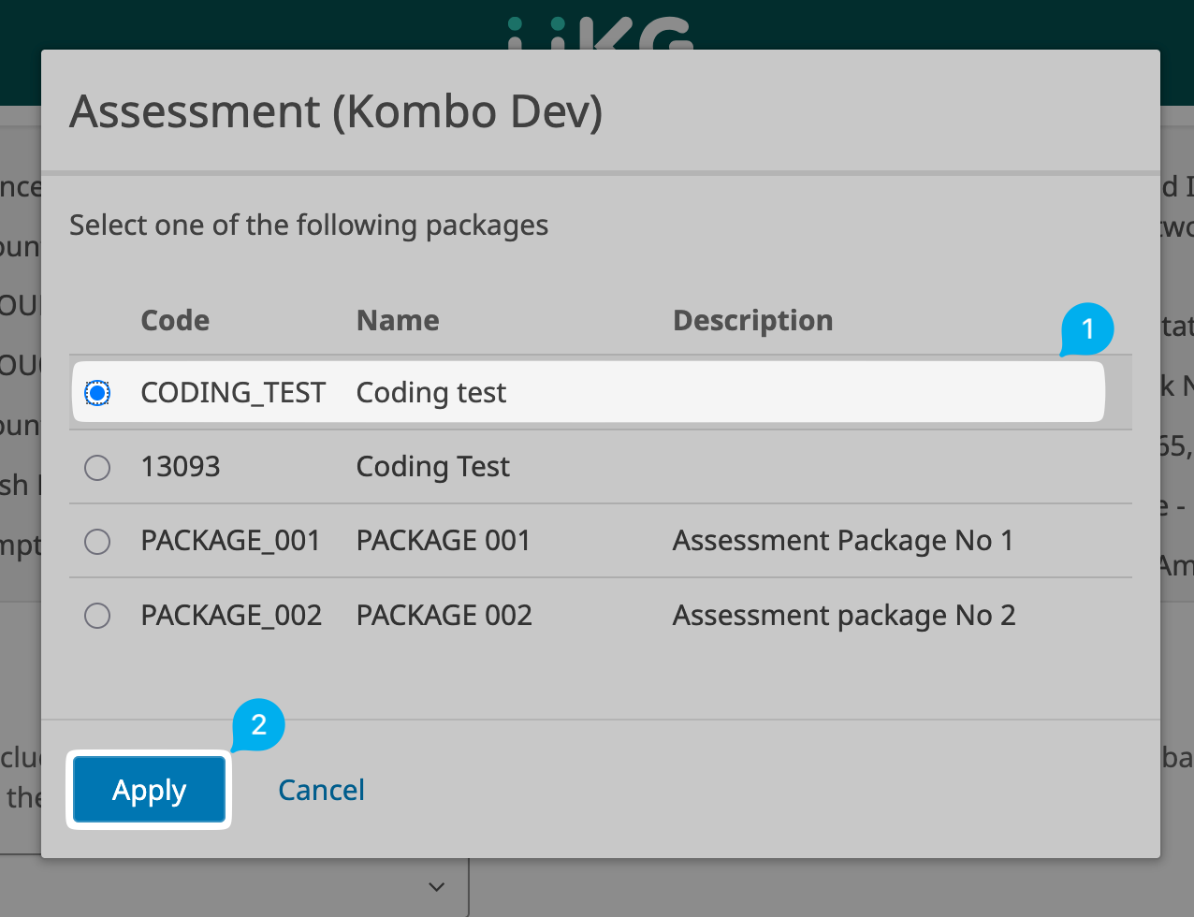Screen dimensions: 1194x917
Task: Click the PACKAGE 001 name cell
Action: [x=444, y=541]
